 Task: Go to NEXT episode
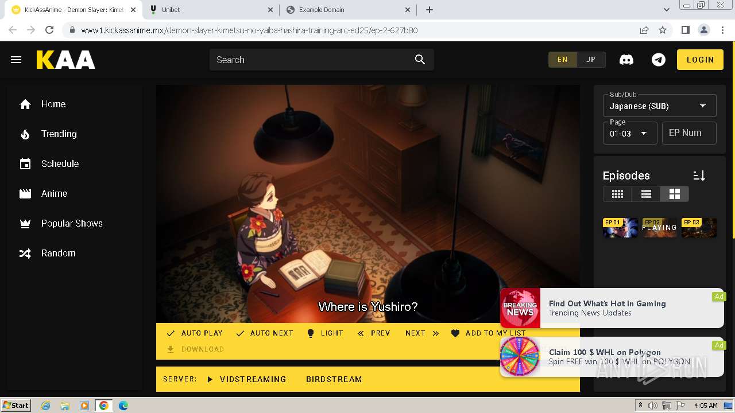[422, 333]
